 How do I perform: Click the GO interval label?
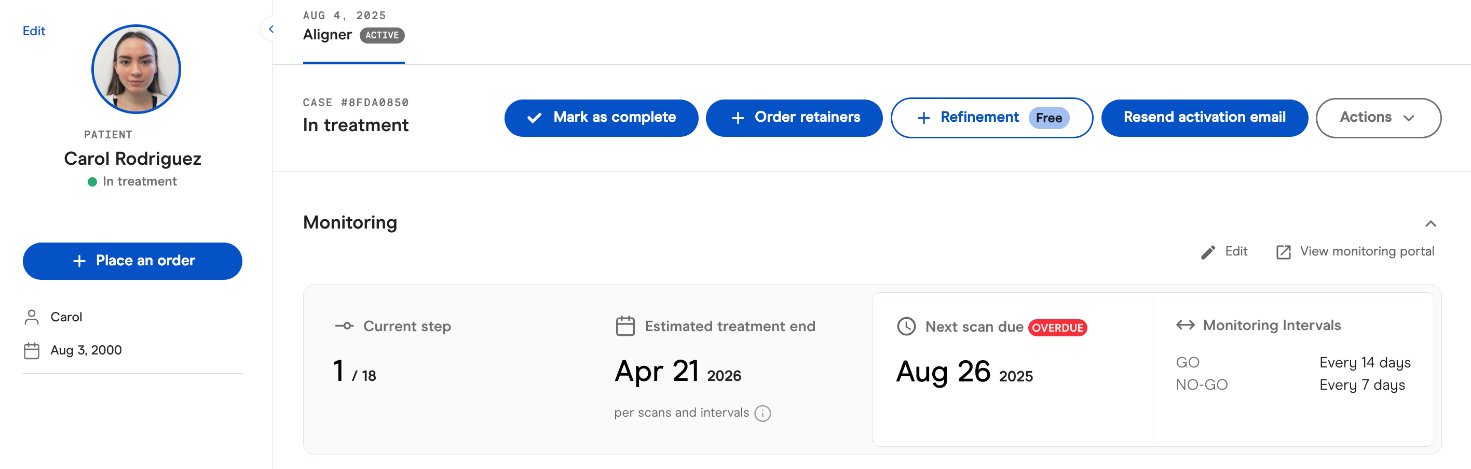pos(1187,363)
